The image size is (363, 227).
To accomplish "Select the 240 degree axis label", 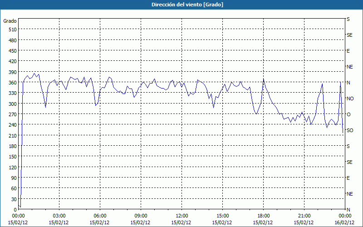I will [13, 125].
